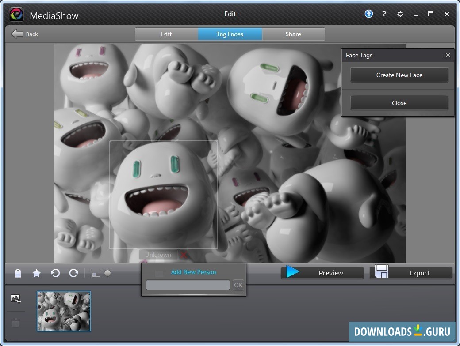The height and width of the screenshot is (346, 460).
Task: Rotate the photo clockwise
Action: pyautogui.click(x=74, y=273)
